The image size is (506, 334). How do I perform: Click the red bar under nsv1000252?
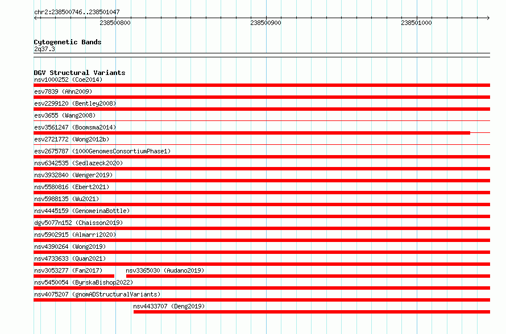click(262, 85)
